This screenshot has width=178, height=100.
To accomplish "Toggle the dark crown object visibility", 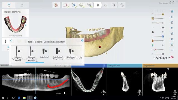I will (153, 32).
